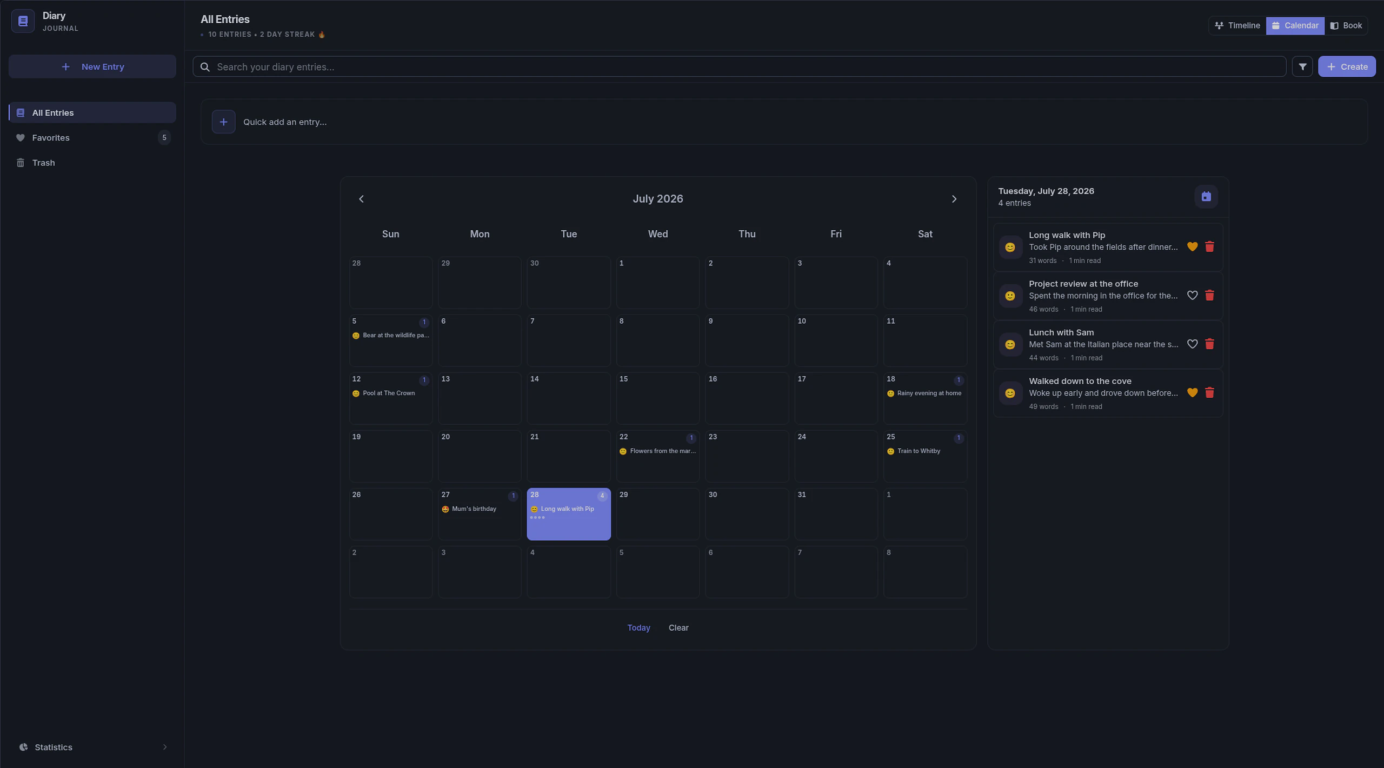The image size is (1384, 768).
Task: Open Trash in the sidebar
Action: click(92, 163)
